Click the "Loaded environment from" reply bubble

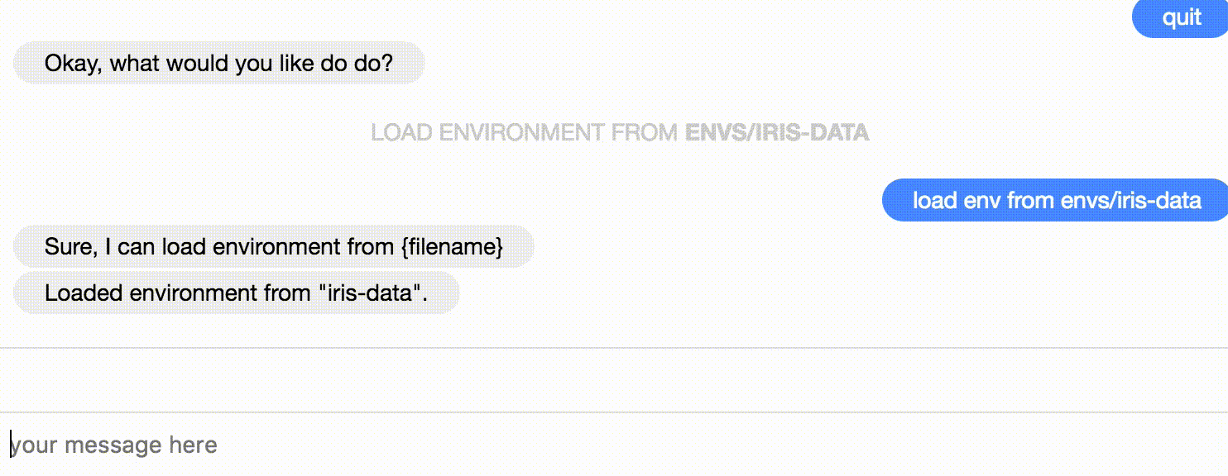tap(236, 293)
